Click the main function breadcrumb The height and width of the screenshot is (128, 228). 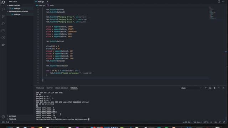coord(52,5)
